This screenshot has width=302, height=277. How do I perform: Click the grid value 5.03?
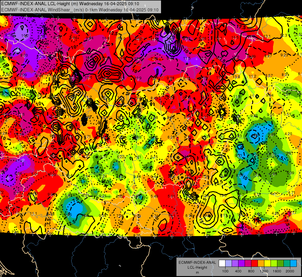click(68, 195)
